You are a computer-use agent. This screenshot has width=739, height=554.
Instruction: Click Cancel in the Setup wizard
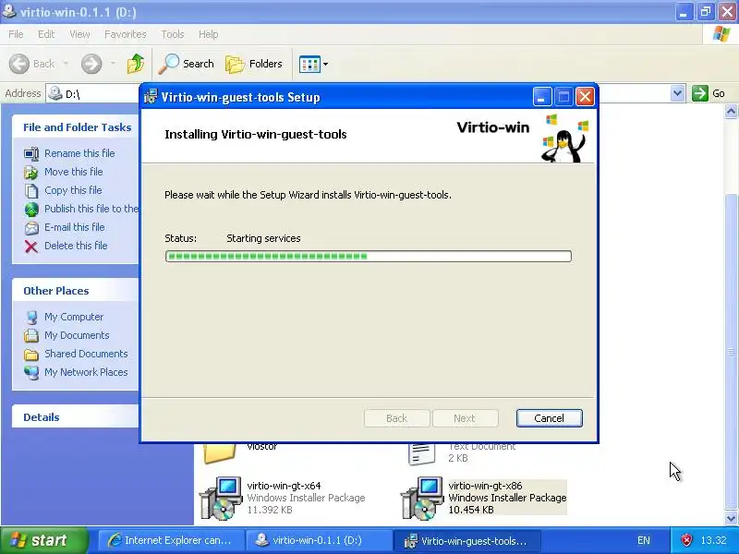pyautogui.click(x=549, y=418)
